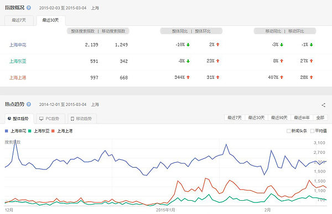Click green down arrow beside -1%
The width and height of the screenshot is (332, 214).
click(311, 45)
